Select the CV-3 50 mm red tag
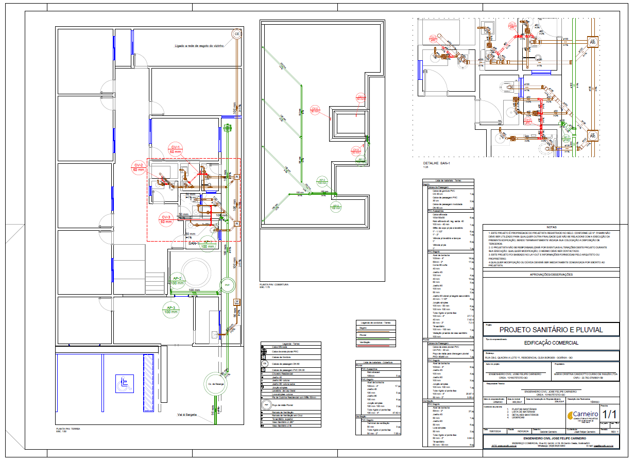 click(166, 219)
